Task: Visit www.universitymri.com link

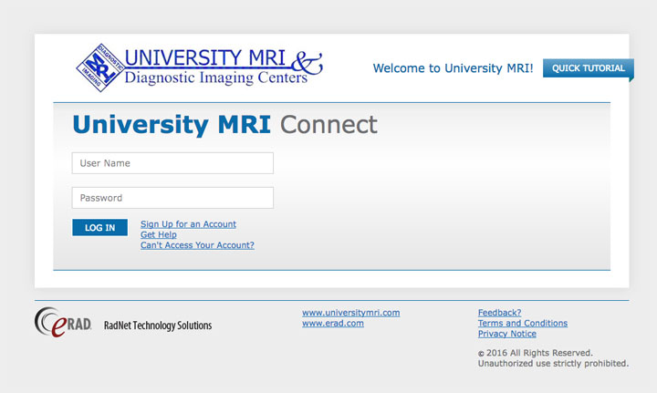Action: pos(351,313)
